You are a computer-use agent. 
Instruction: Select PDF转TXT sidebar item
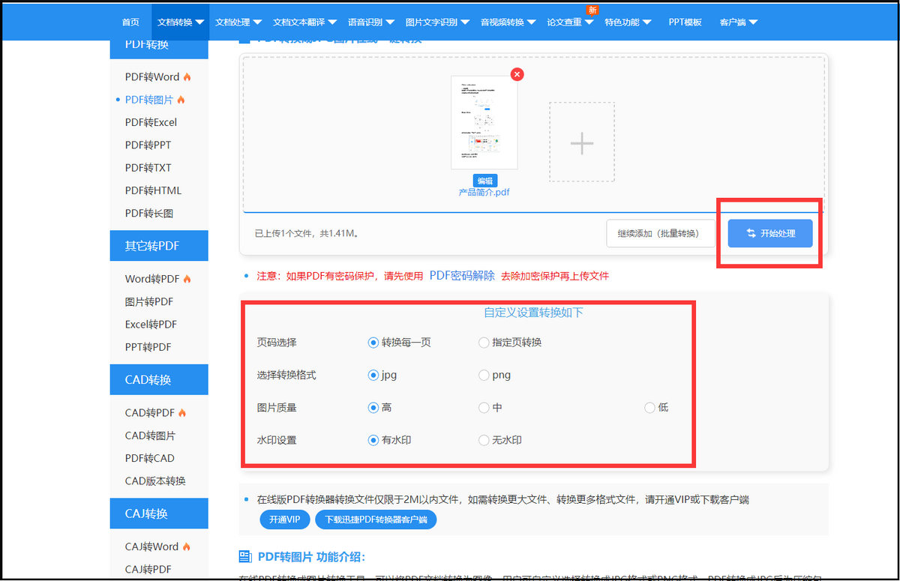point(148,168)
